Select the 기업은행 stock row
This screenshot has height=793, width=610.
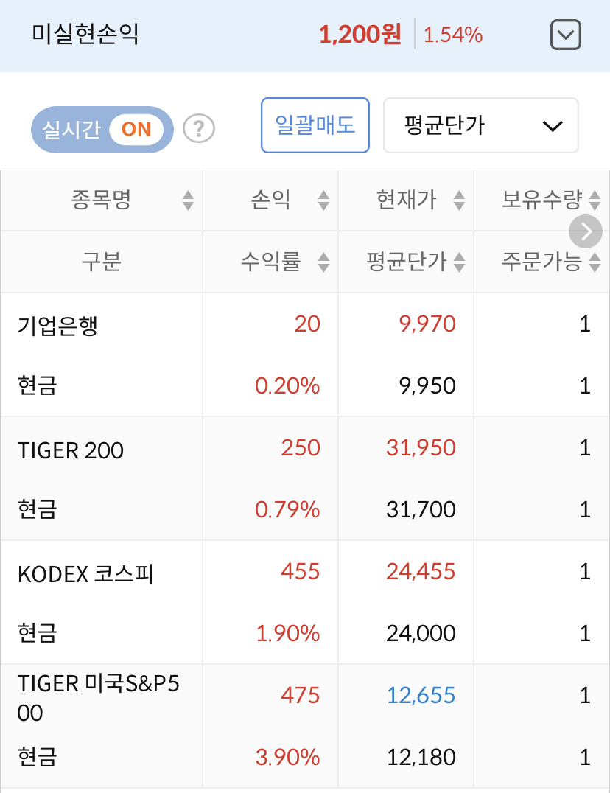pos(305,354)
